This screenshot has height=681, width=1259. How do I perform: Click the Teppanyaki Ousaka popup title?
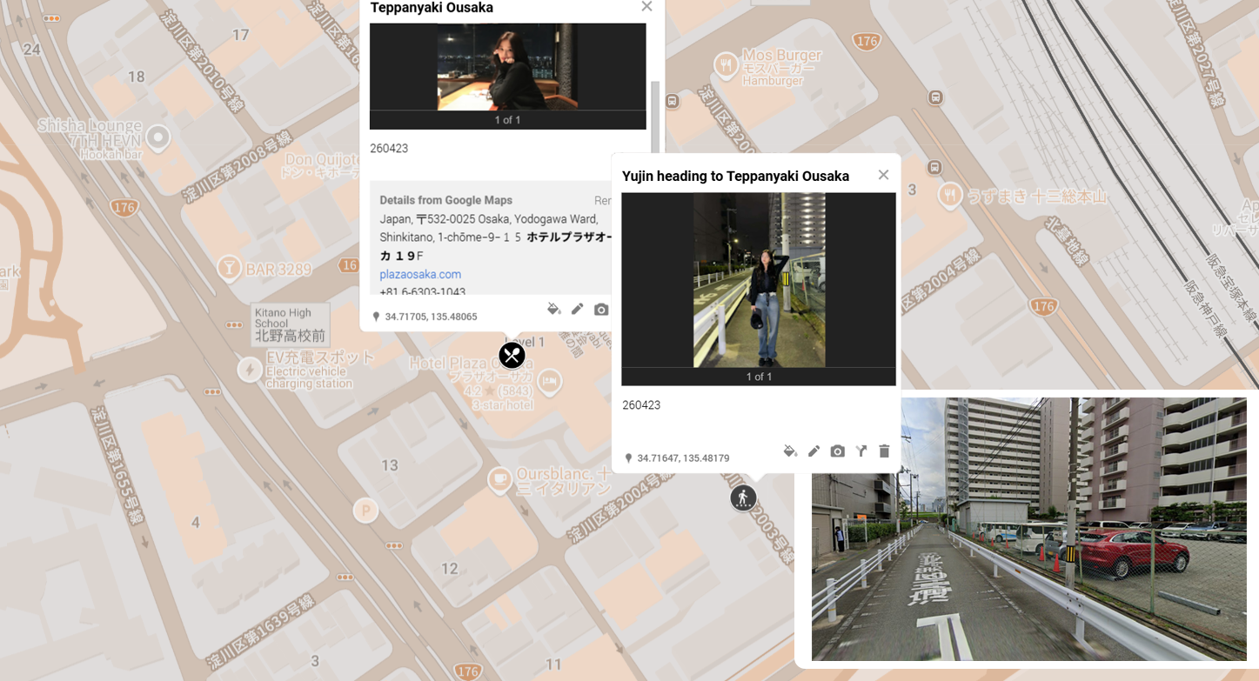[x=432, y=8]
